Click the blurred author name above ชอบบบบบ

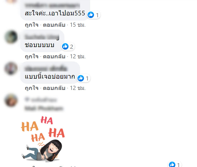point(42,37)
